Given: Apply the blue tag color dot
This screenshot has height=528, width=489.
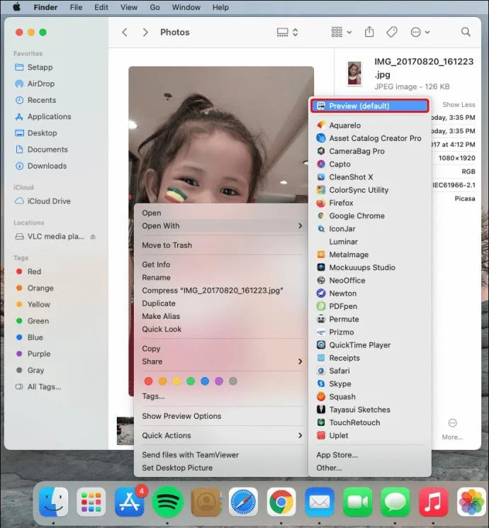Looking at the screenshot, I should click(x=205, y=381).
